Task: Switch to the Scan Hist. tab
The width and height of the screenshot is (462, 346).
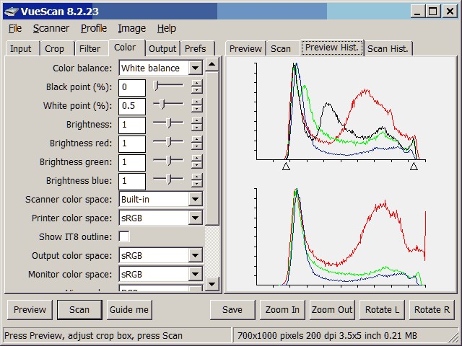Action: coord(388,48)
